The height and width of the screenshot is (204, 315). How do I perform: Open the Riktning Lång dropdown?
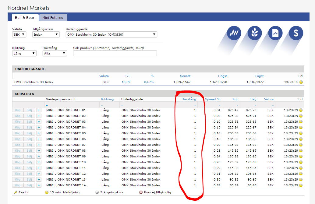point(24,53)
